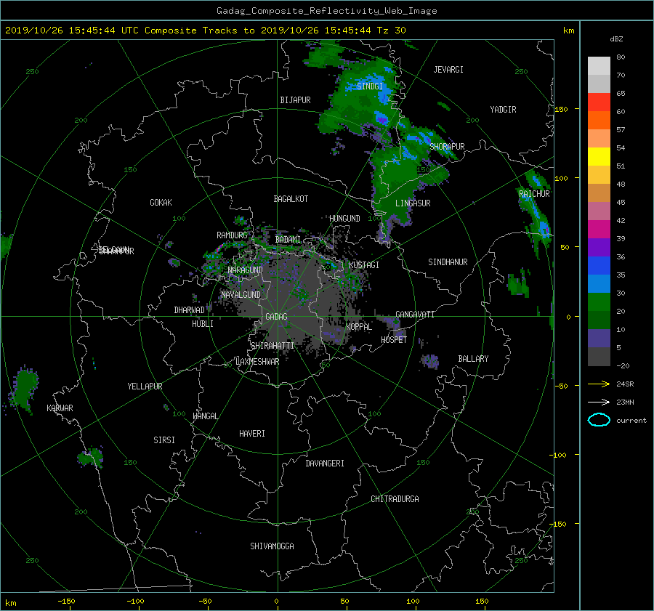Image resolution: width=654 pixels, height=611 pixels.
Task: Click the GOKAK city label
Action: [x=161, y=203]
